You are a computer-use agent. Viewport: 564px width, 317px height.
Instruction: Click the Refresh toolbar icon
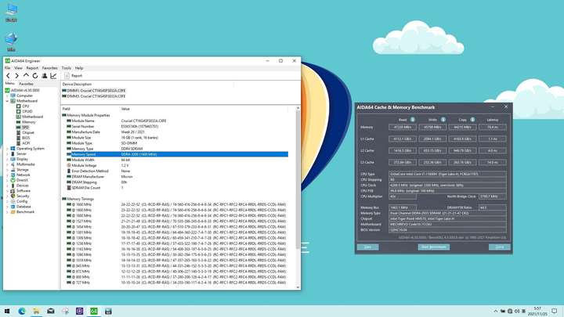35,76
